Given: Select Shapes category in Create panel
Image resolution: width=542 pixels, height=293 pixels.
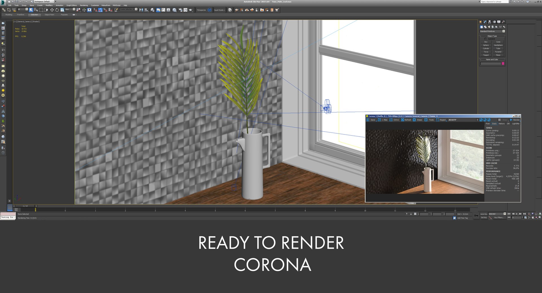Looking at the screenshot, I should (x=485, y=27).
